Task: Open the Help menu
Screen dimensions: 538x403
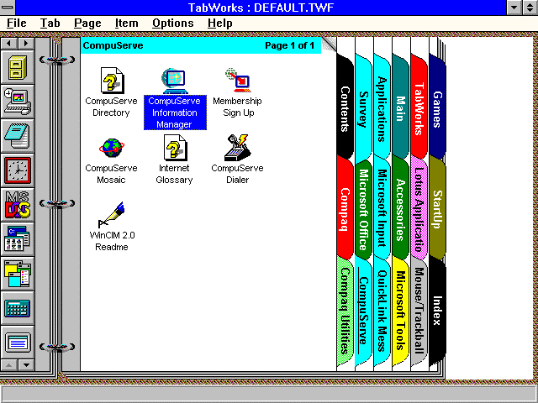Action: click(x=220, y=24)
